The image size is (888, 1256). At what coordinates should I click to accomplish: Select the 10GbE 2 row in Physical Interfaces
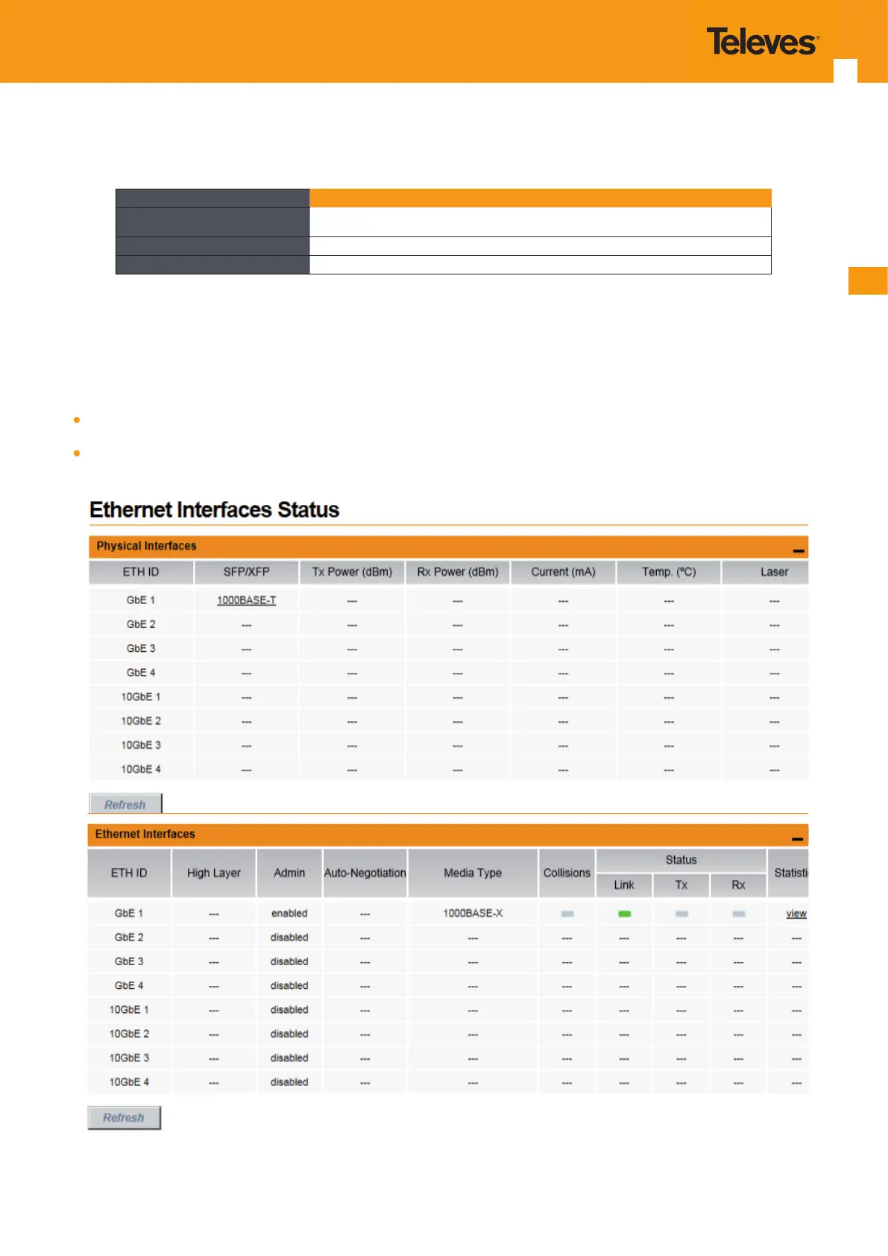tap(449, 721)
